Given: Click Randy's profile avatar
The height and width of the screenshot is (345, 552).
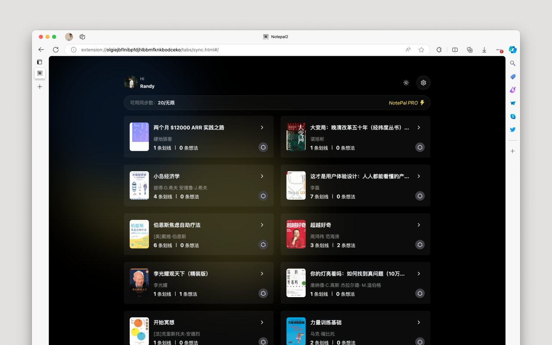Looking at the screenshot, I should (x=130, y=82).
